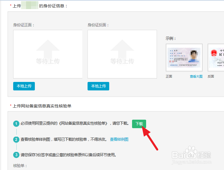The image size is (224, 170).
Task: Click the 身份证反面： label
Action: coord(98,25)
